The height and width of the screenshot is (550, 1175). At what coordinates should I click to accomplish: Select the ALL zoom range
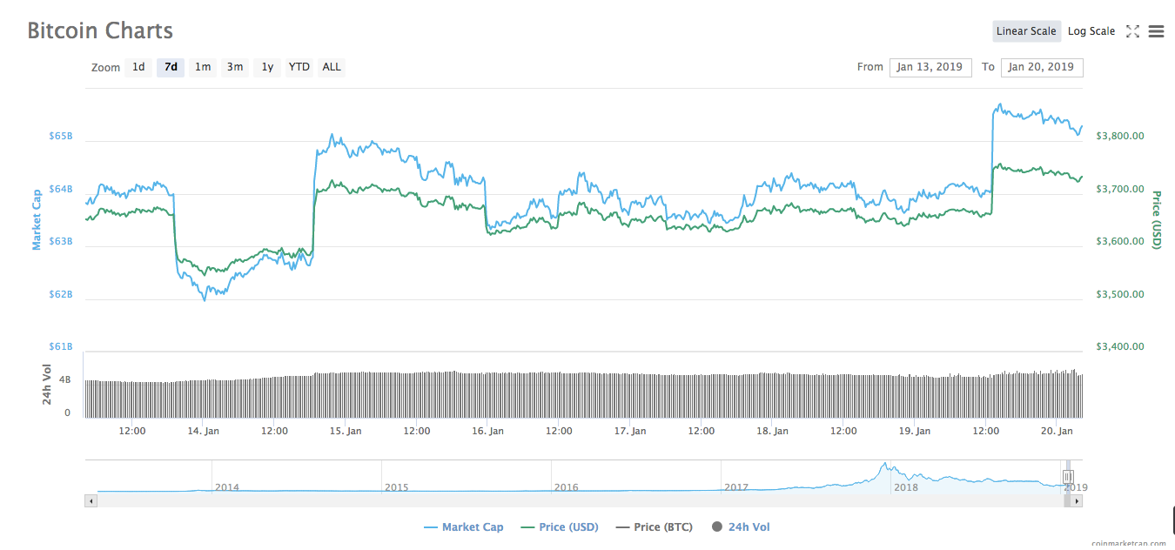(x=331, y=67)
